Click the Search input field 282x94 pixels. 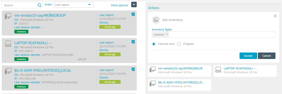coord(20,5)
